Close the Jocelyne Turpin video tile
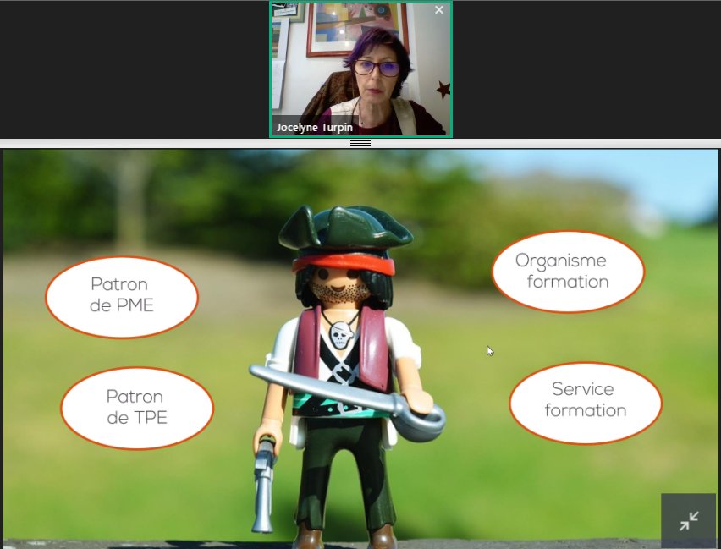The height and width of the screenshot is (549, 721). coord(439,9)
